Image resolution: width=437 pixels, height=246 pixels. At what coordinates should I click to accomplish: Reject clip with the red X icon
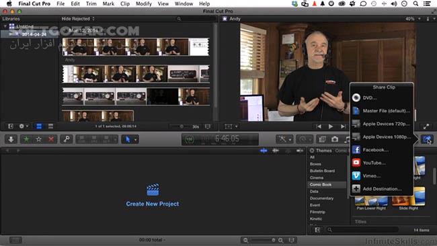[51, 139]
